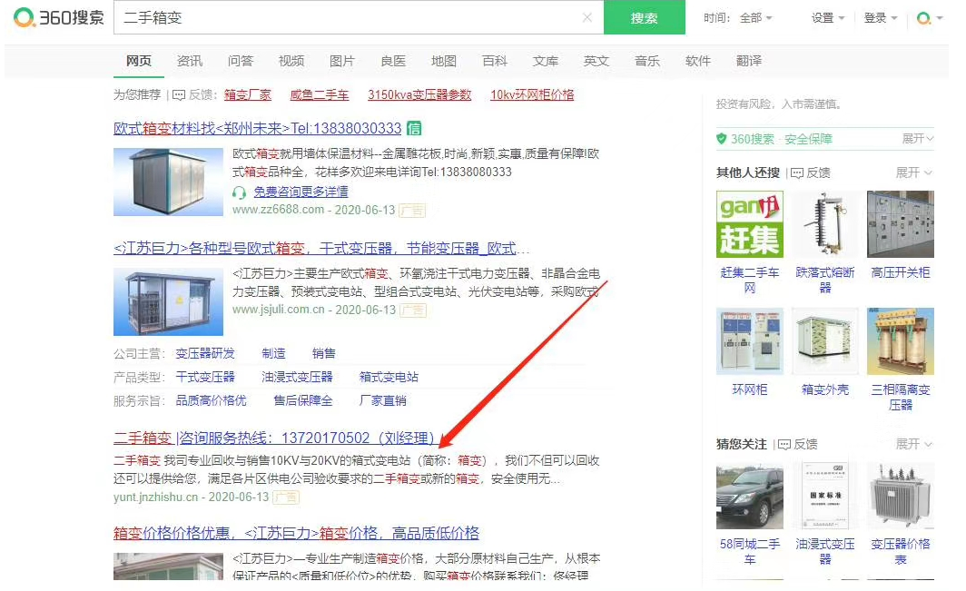966x591 pixels.
Task: Open the 软件 tab
Action: pyautogui.click(x=698, y=61)
